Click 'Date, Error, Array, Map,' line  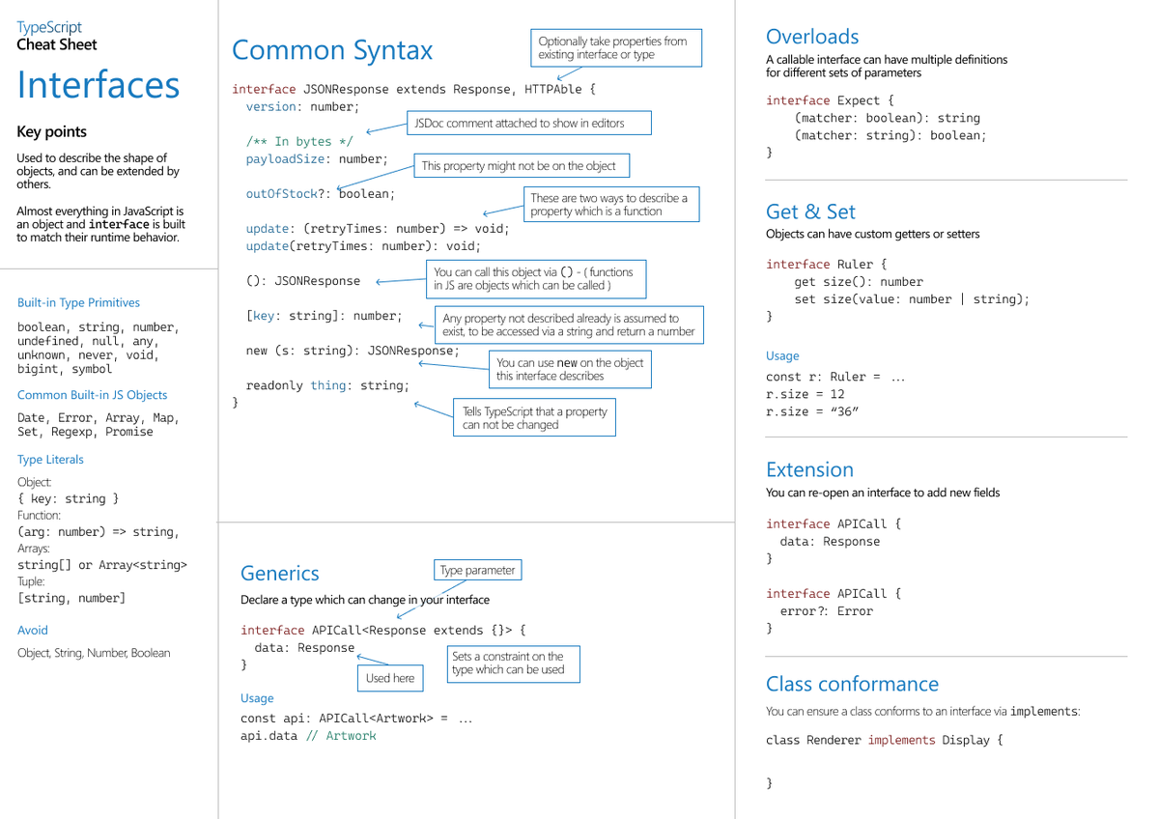(x=99, y=418)
